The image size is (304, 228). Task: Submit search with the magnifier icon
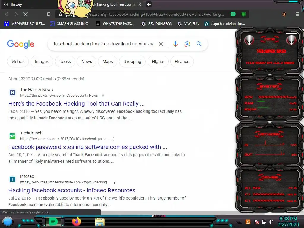pyautogui.click(x=199, y=44)
